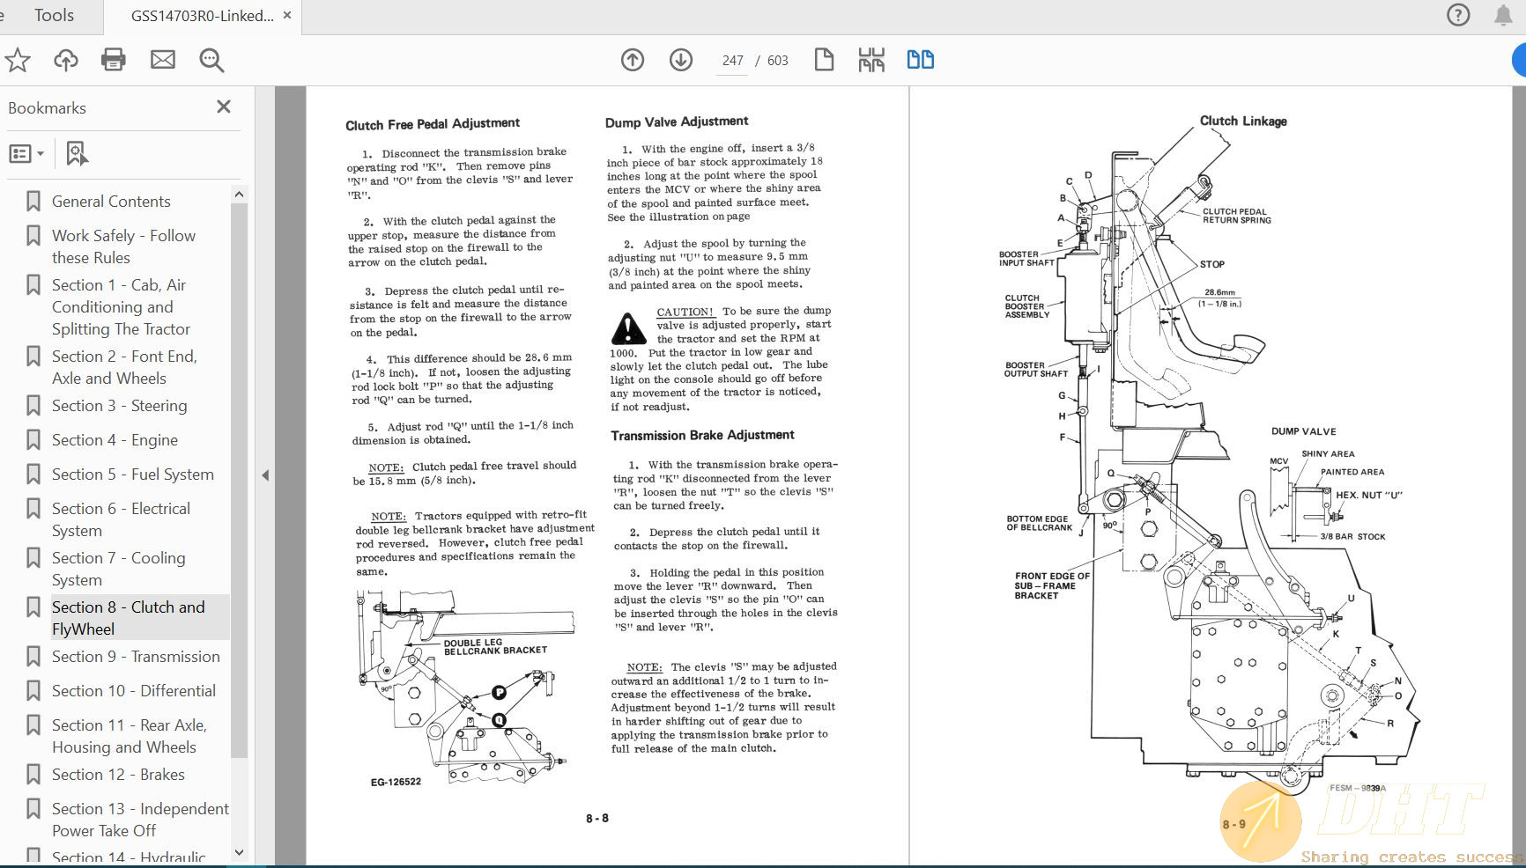Screen dimensions: 1526x868
Task: Switch to the GSS14703R0-Linked document tab
Action: click(202, 16)
